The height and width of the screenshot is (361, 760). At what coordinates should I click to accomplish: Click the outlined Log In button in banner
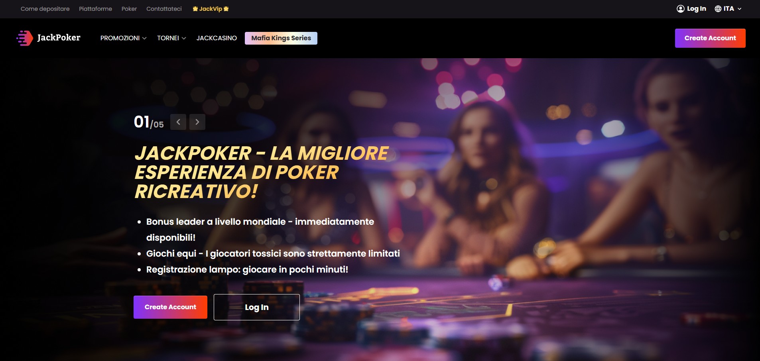(257, 307)
